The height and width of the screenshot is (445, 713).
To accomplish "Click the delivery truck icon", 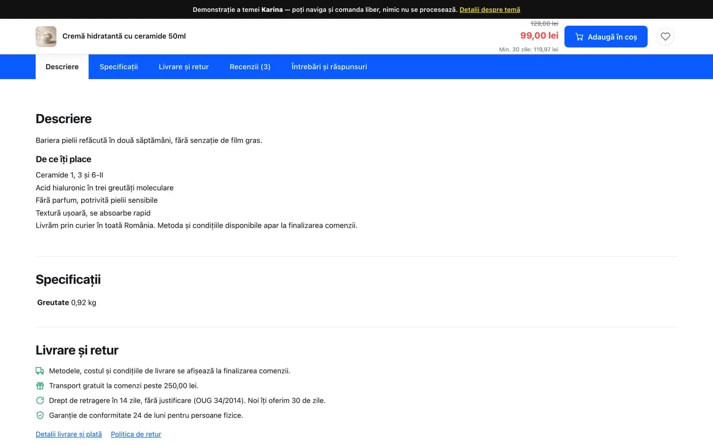I will coord(40,371).
